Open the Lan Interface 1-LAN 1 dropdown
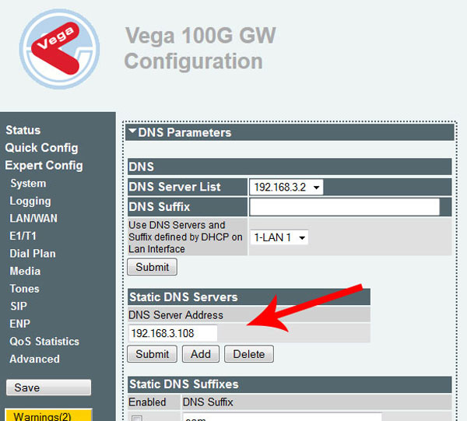 [279, 237]
